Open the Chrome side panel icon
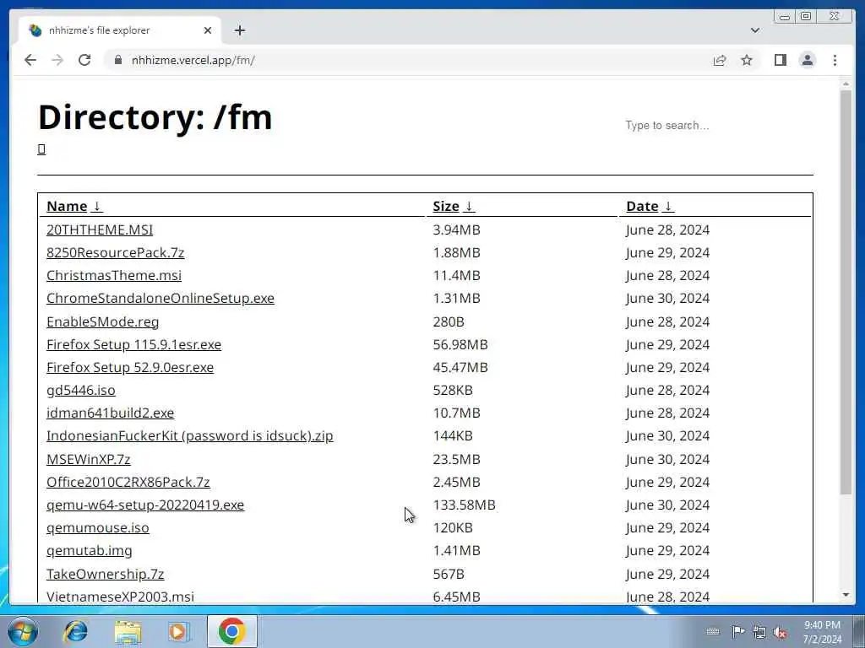865x648 pixels. (x=780, y=60)
